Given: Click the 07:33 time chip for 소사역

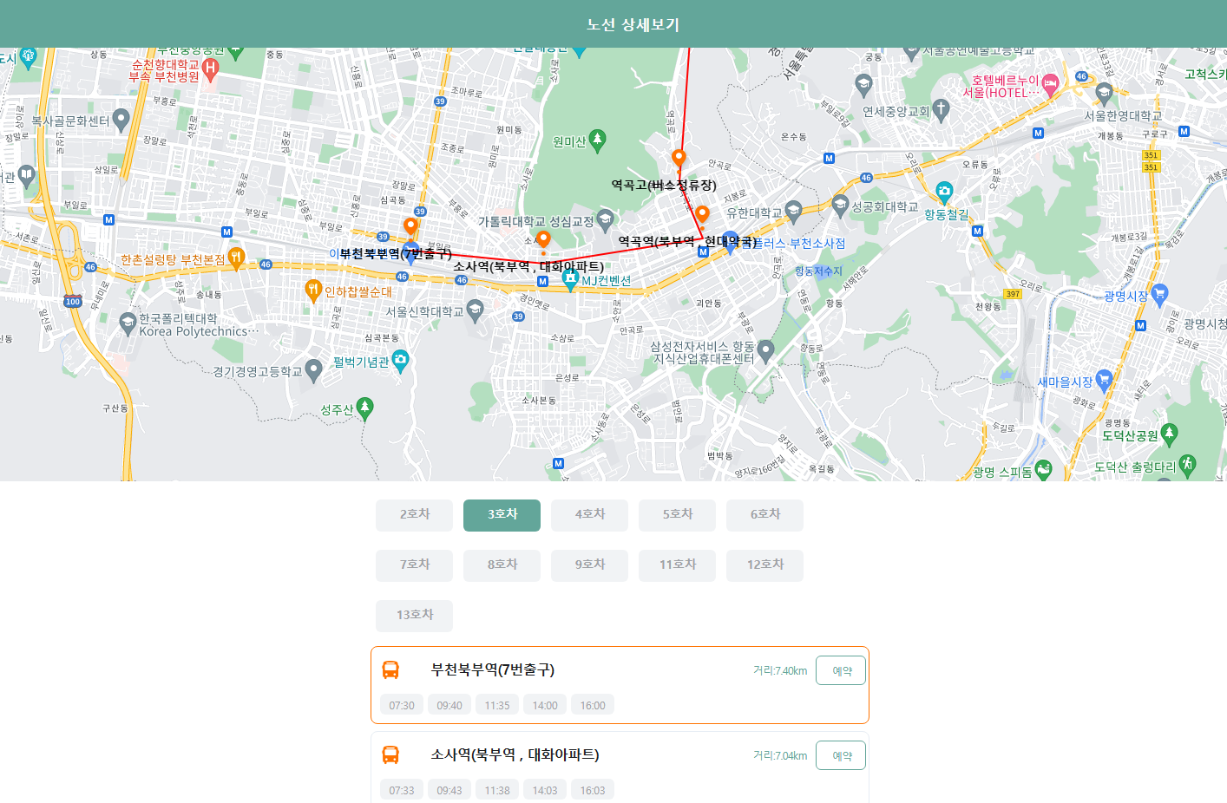Looking at the screenshot, I should 402,790.
